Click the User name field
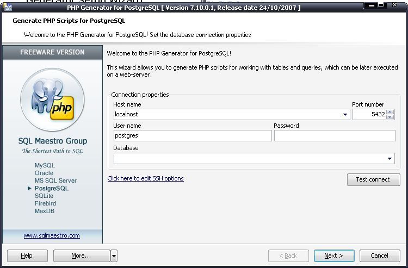 coord(193,136)
